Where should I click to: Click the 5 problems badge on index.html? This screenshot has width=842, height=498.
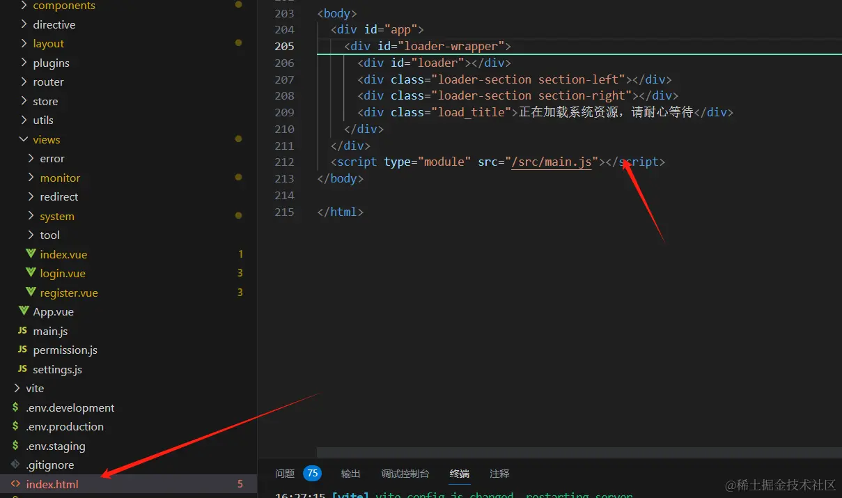240,484
